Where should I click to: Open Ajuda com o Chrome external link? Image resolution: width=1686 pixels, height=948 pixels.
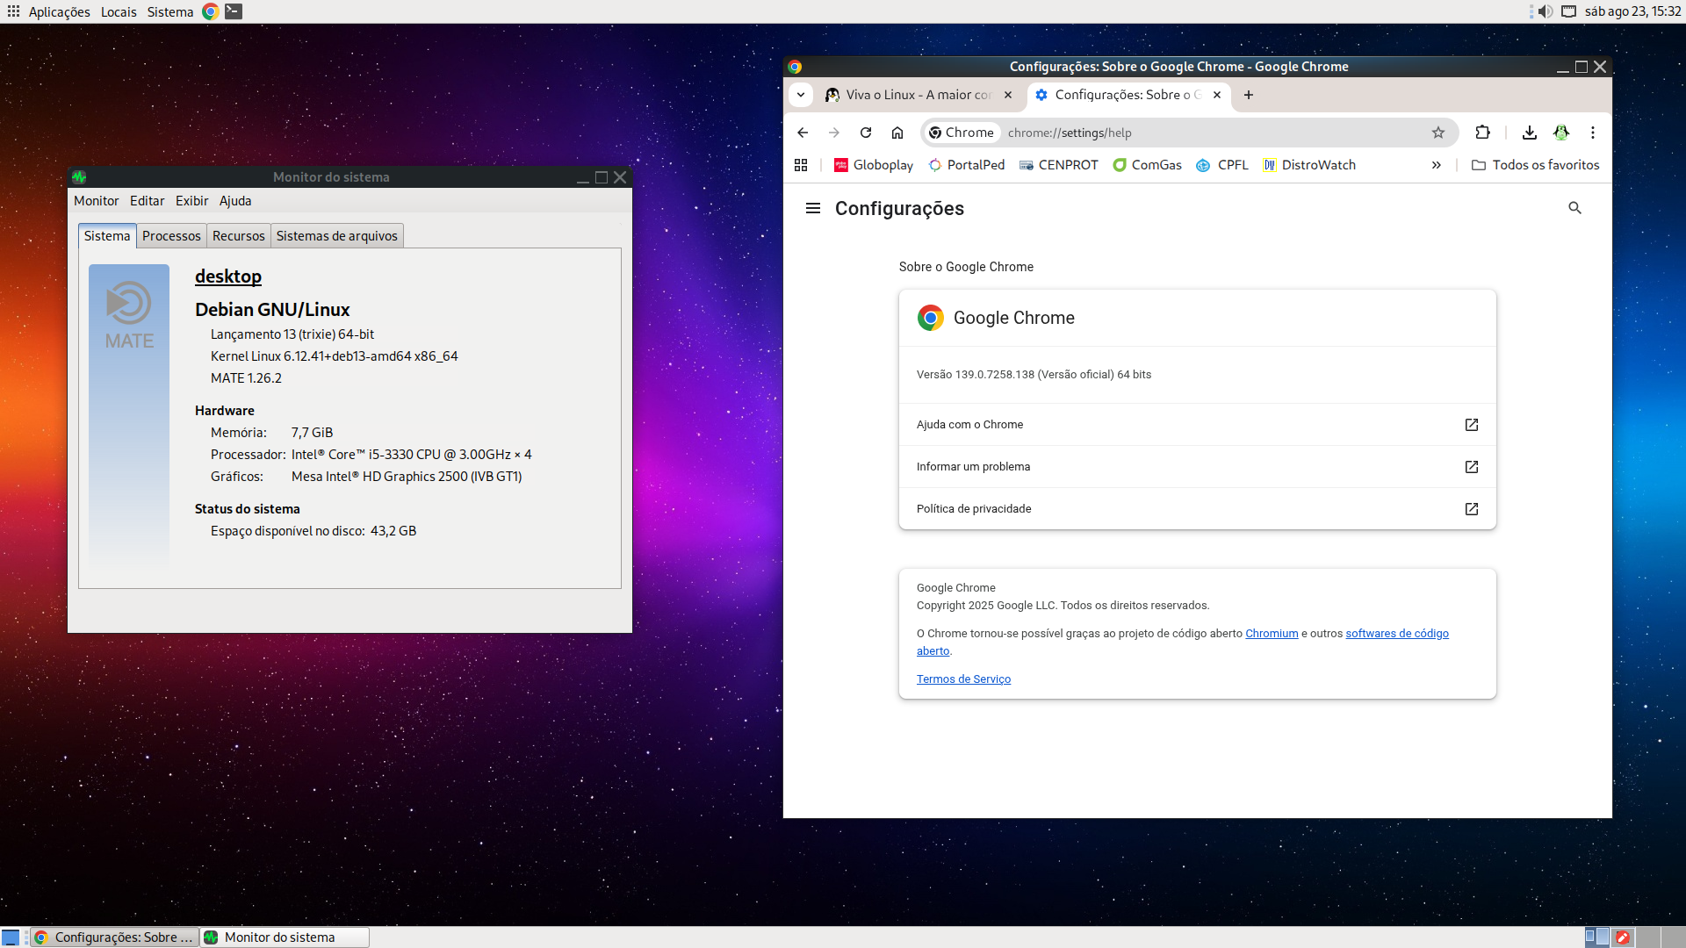pyautogui.click(x=1198, y=425)
